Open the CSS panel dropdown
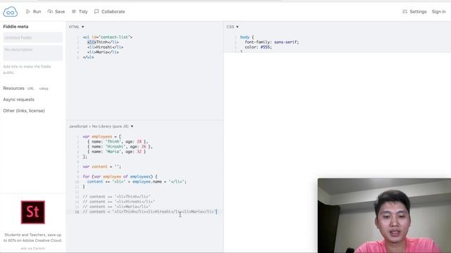 [233, 27]
